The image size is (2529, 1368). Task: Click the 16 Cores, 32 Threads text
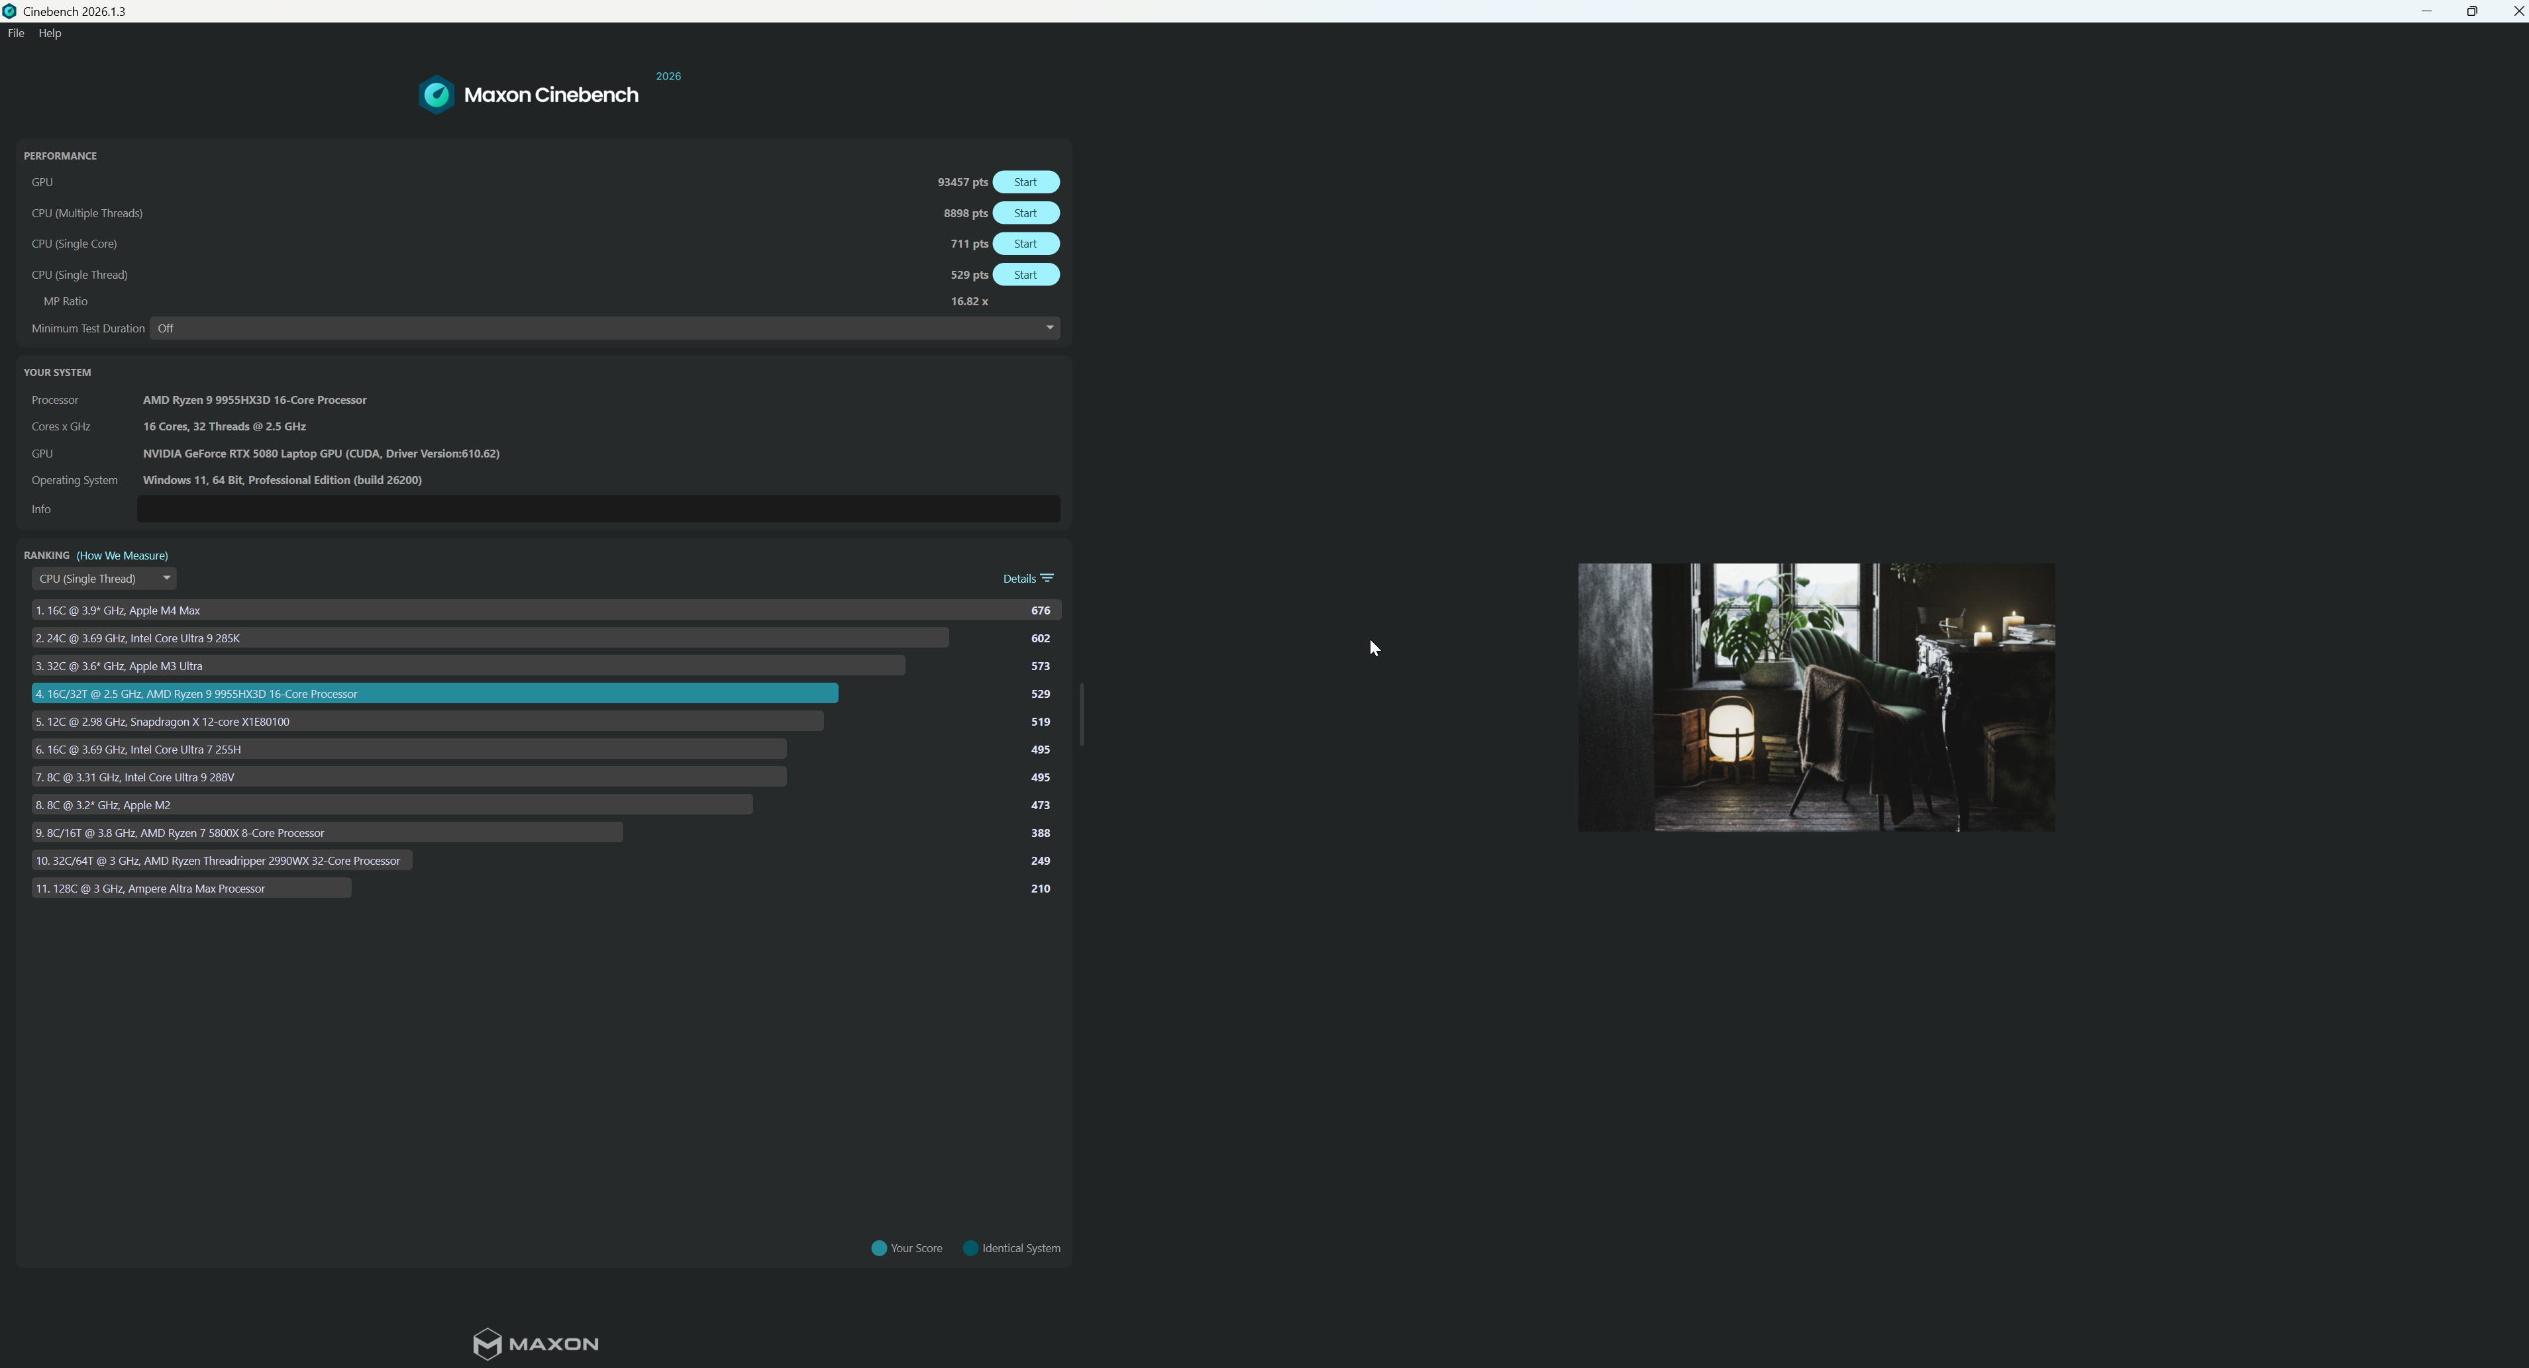[224, 427]
